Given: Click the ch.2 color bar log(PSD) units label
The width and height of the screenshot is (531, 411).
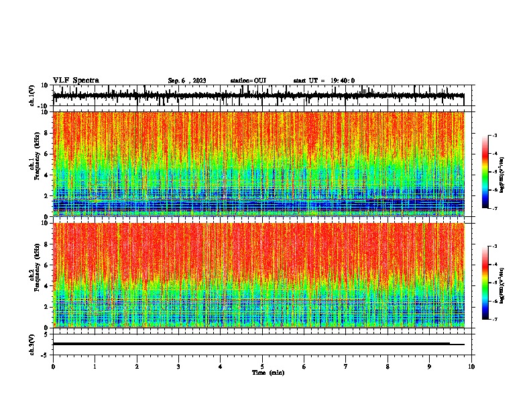Looking at the screenshot, I should (502, 285).
